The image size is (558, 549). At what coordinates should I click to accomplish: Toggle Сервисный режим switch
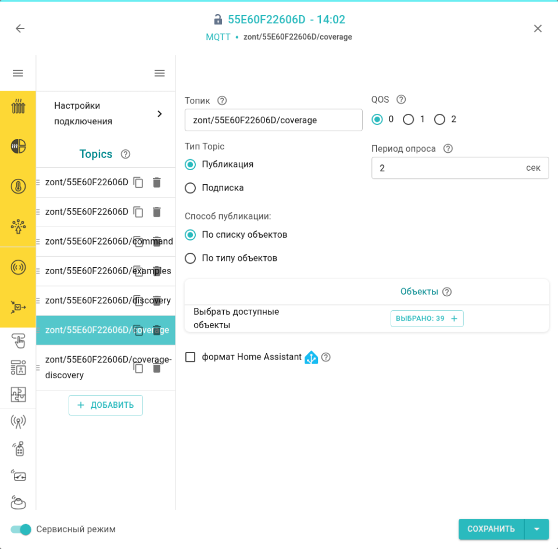point(21,529)
